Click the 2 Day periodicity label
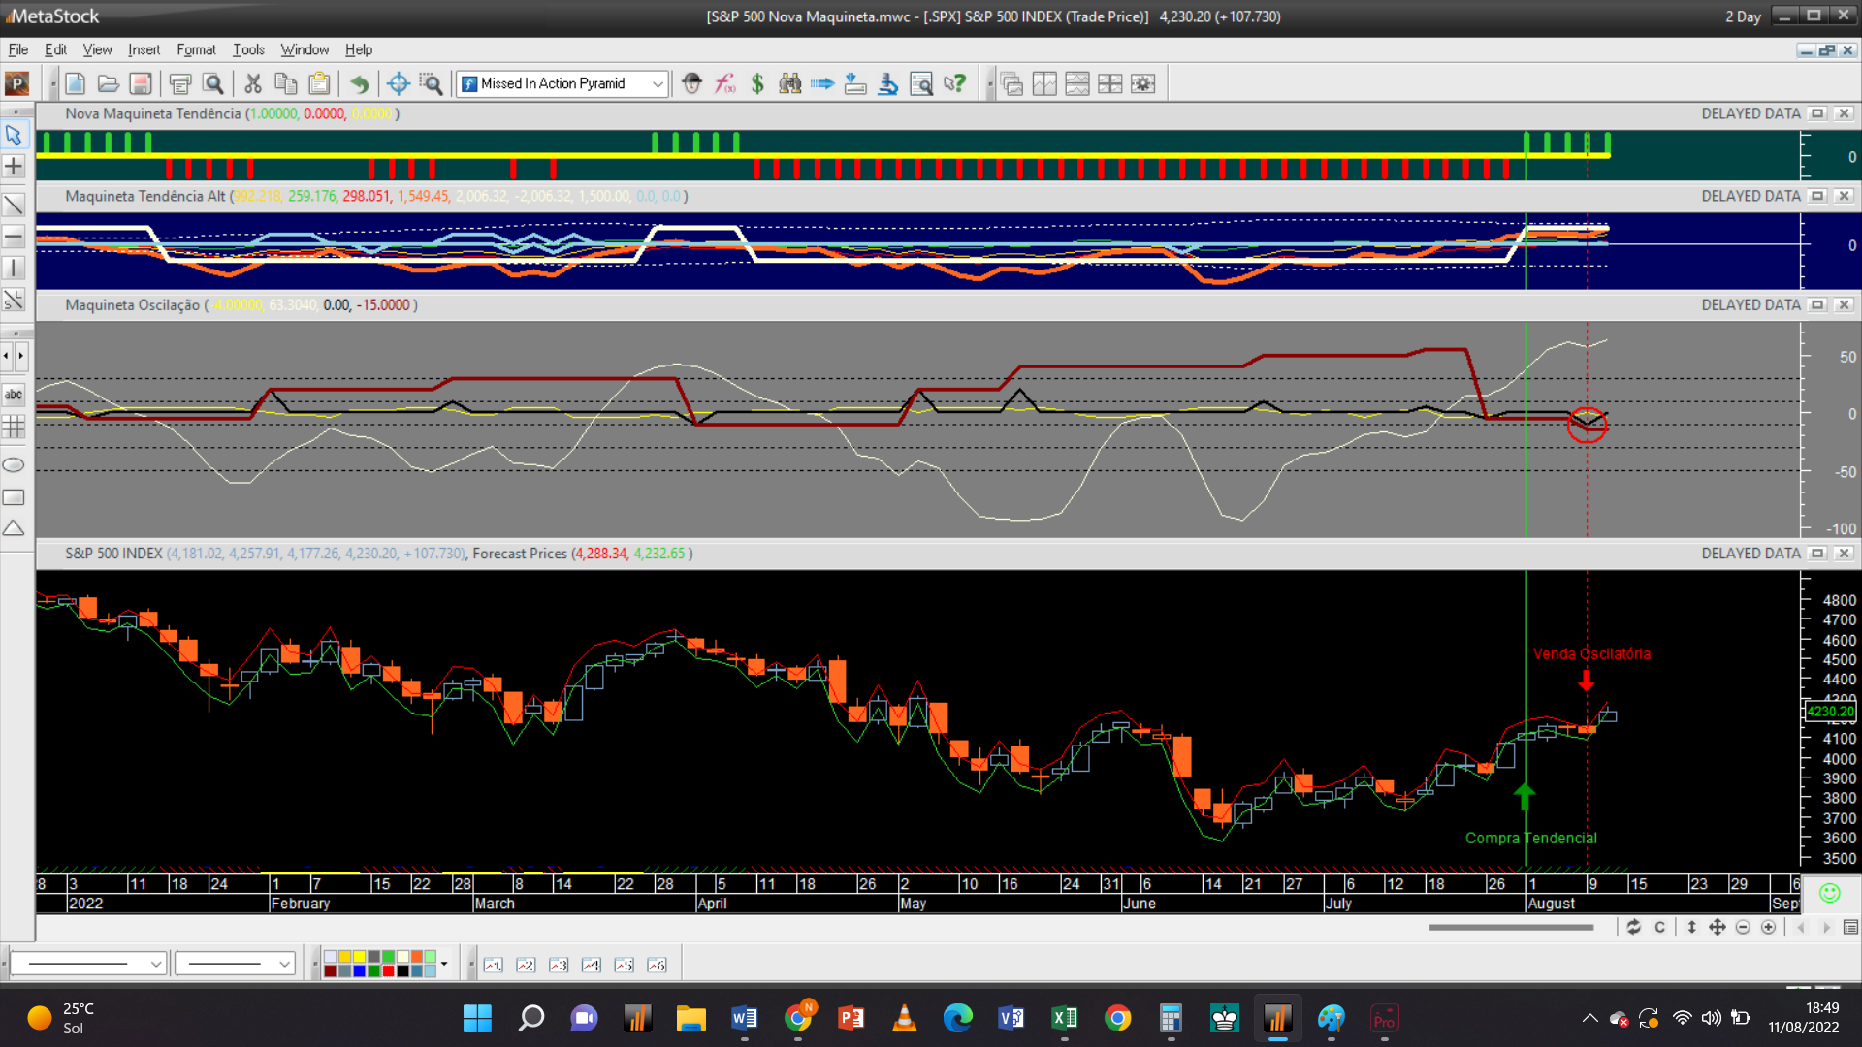1862x1047 pixels. coord(1743,16)
